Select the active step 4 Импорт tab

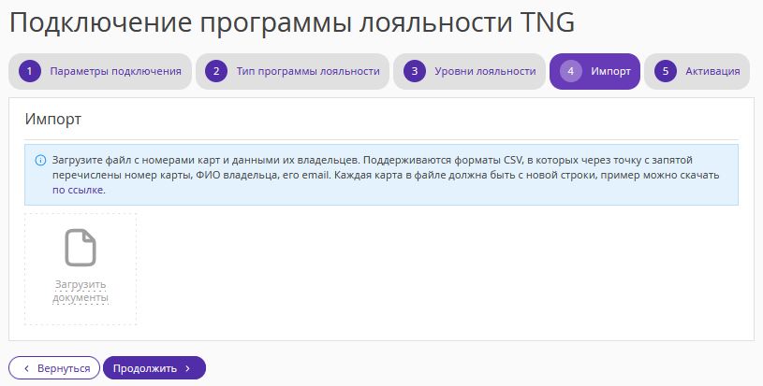(x=594, y=71)
